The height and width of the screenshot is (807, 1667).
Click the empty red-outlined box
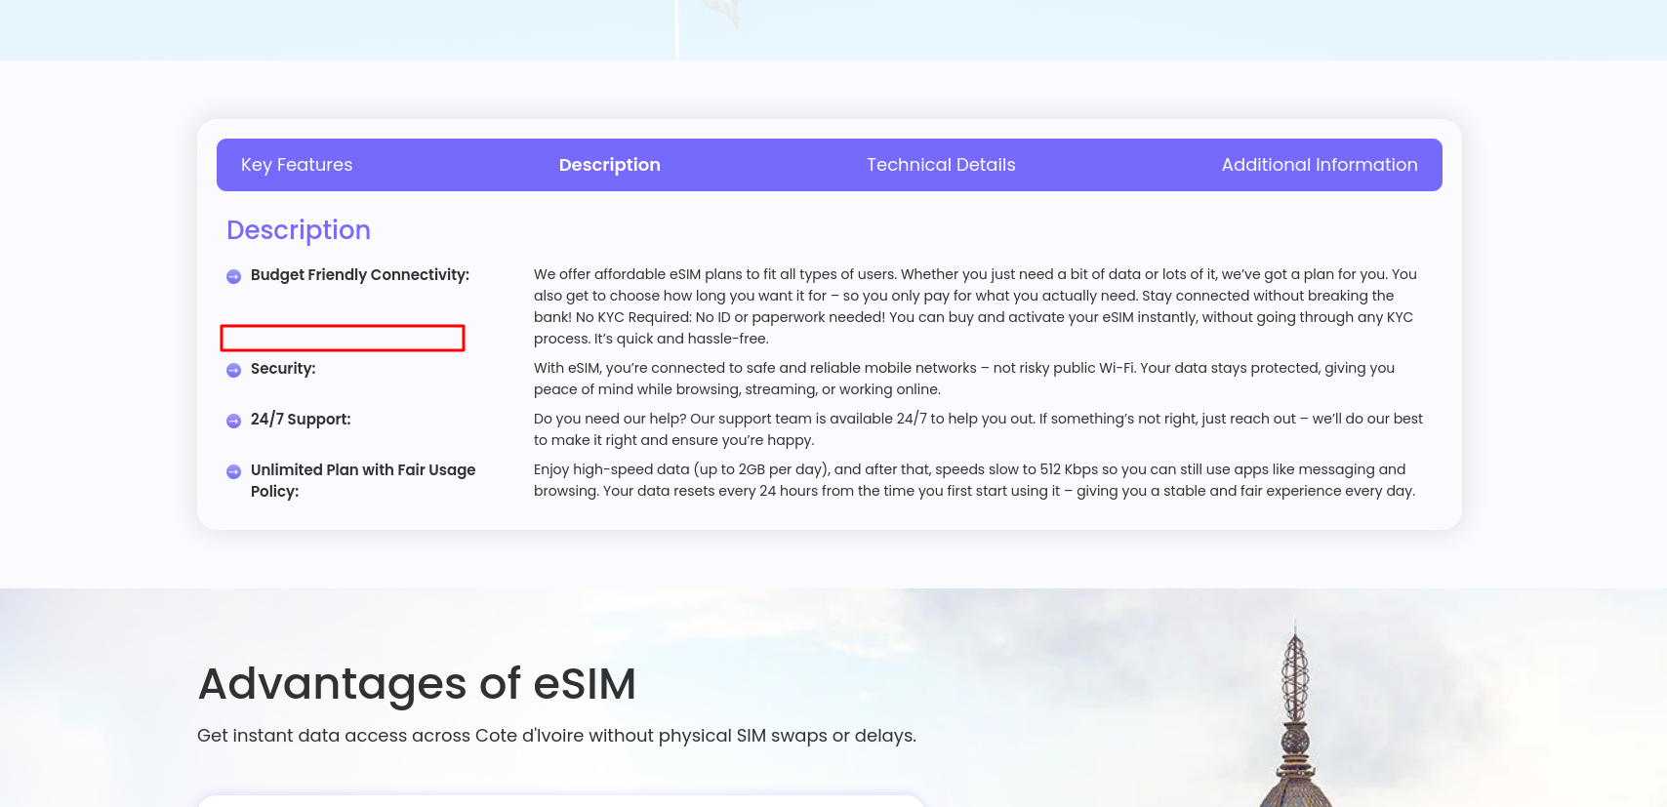click(x=343, y=338)
